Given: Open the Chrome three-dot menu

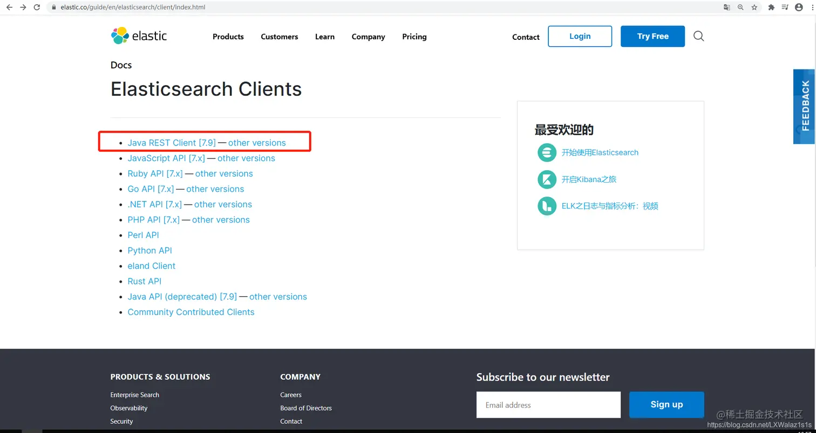Looking at the screenshot, I should click(x=811, y=8).
